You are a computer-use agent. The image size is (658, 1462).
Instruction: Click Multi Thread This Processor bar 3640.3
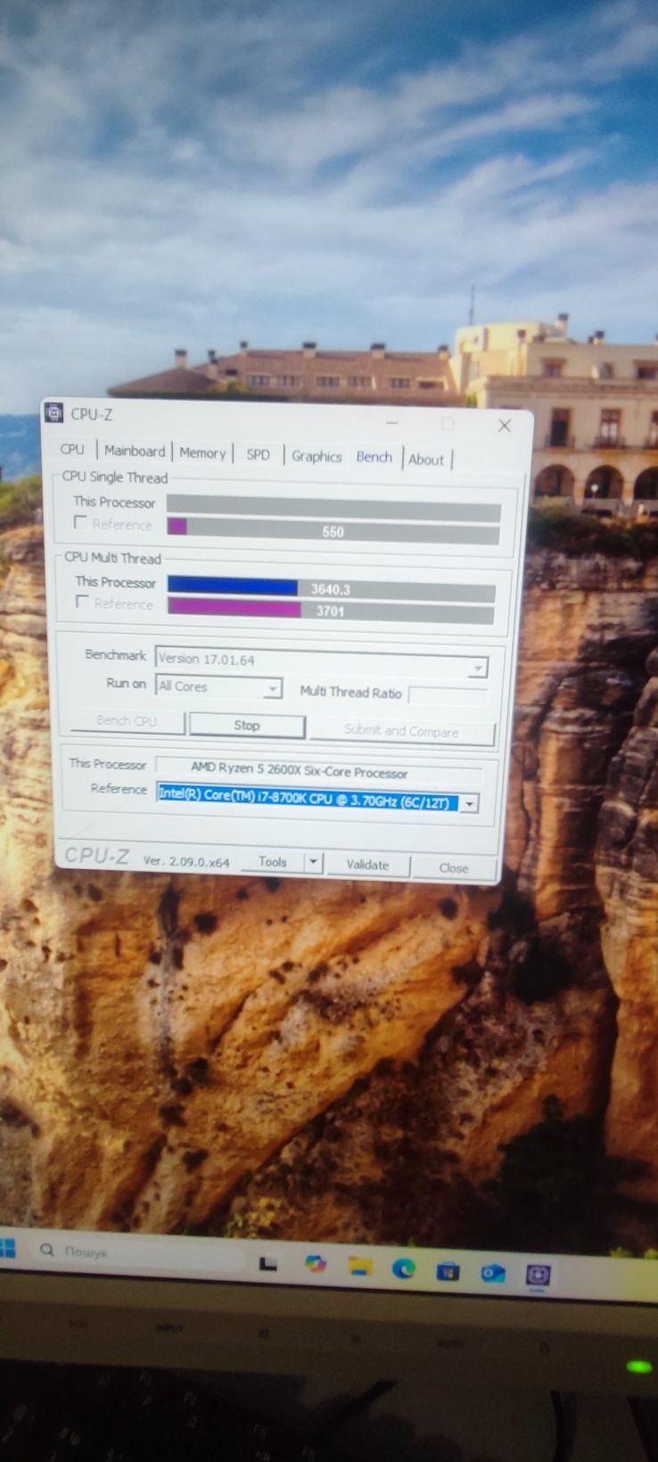331,588
